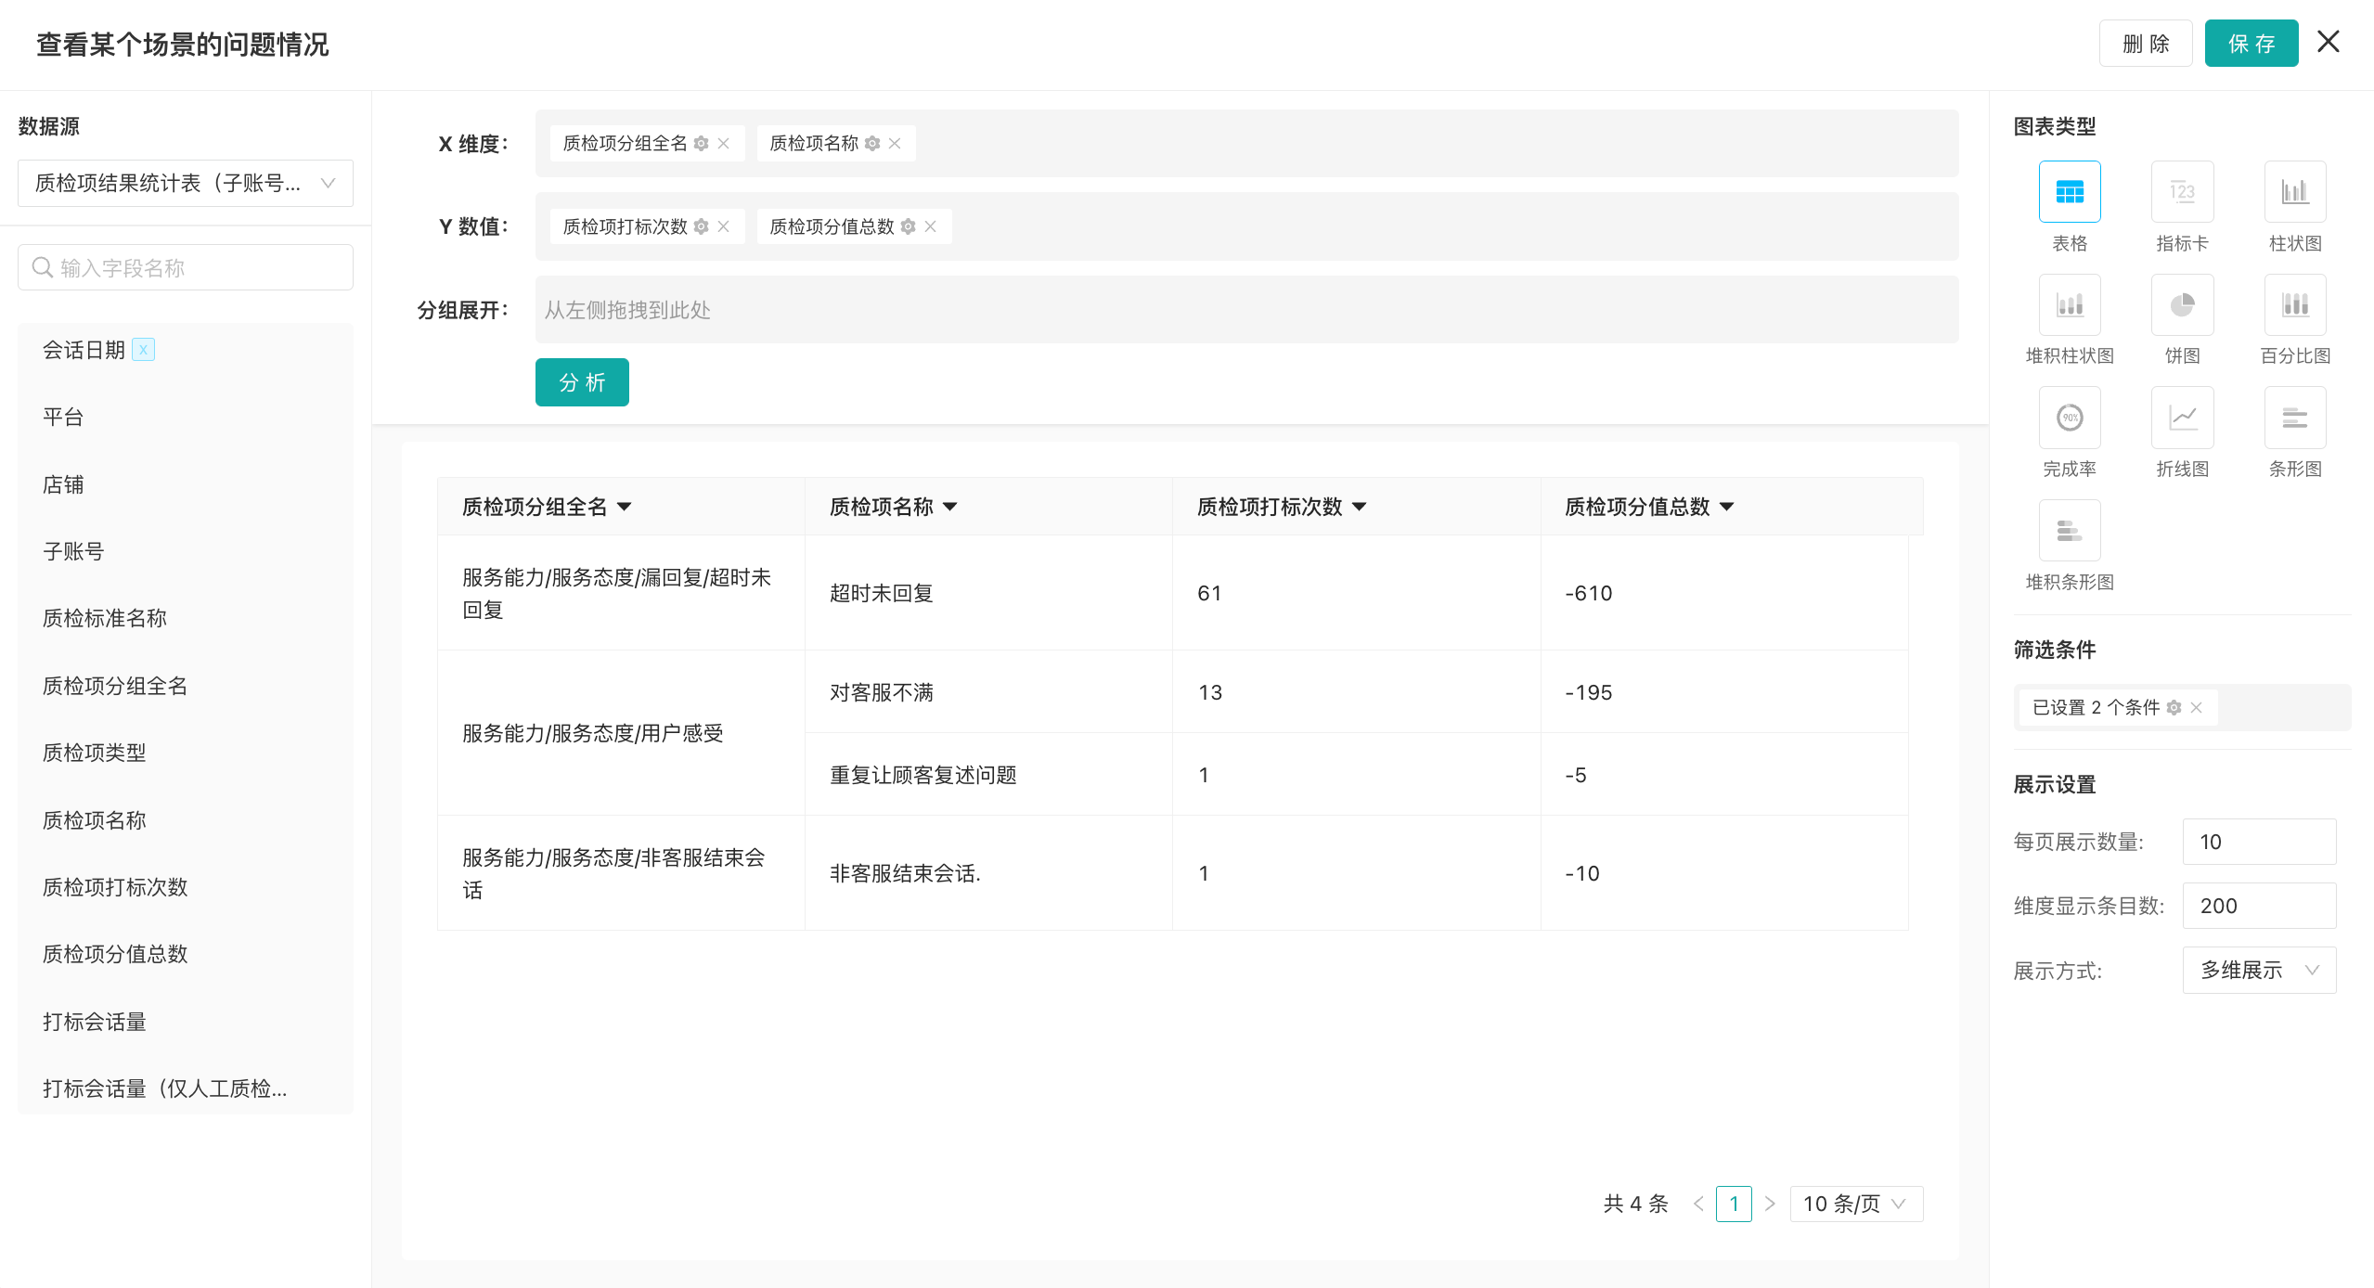Open sort menu on 质检项分值总数 column
This screenshot has height=1288, width=2374.
coord(1727,507)
